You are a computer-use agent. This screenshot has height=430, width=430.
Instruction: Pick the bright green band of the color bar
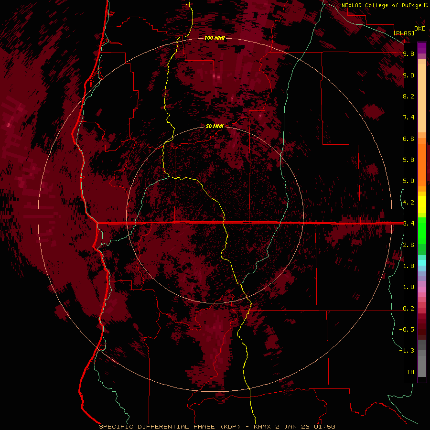(x=422, y=230)
